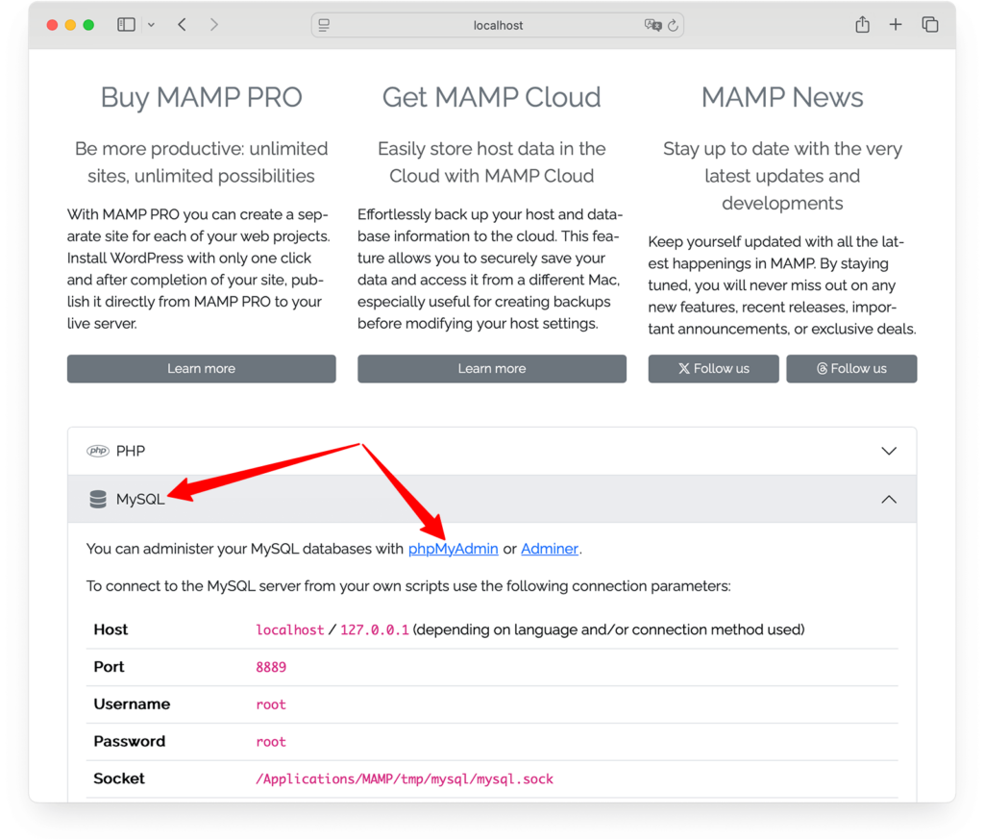Click the MySQL database icon
The width and height of the screenshot is (984, 839).
click(98, 500)
